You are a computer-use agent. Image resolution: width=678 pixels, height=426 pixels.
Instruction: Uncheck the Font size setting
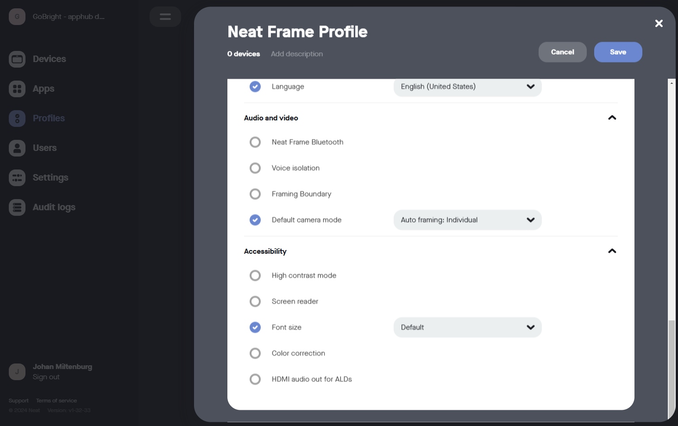255,327
